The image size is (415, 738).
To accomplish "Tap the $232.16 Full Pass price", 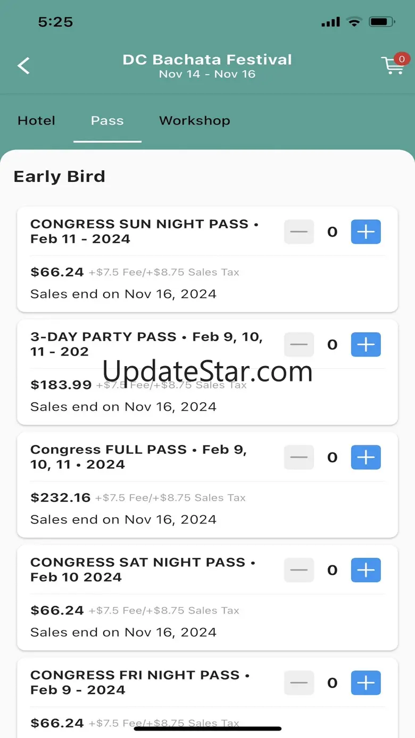I will (61, 498).
